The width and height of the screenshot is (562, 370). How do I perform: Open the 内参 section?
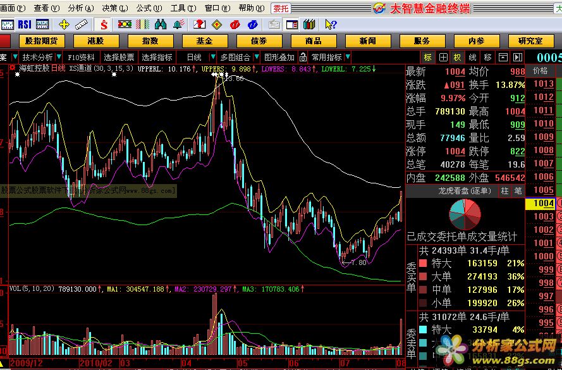pyautogui.click(x=476, y=41)
